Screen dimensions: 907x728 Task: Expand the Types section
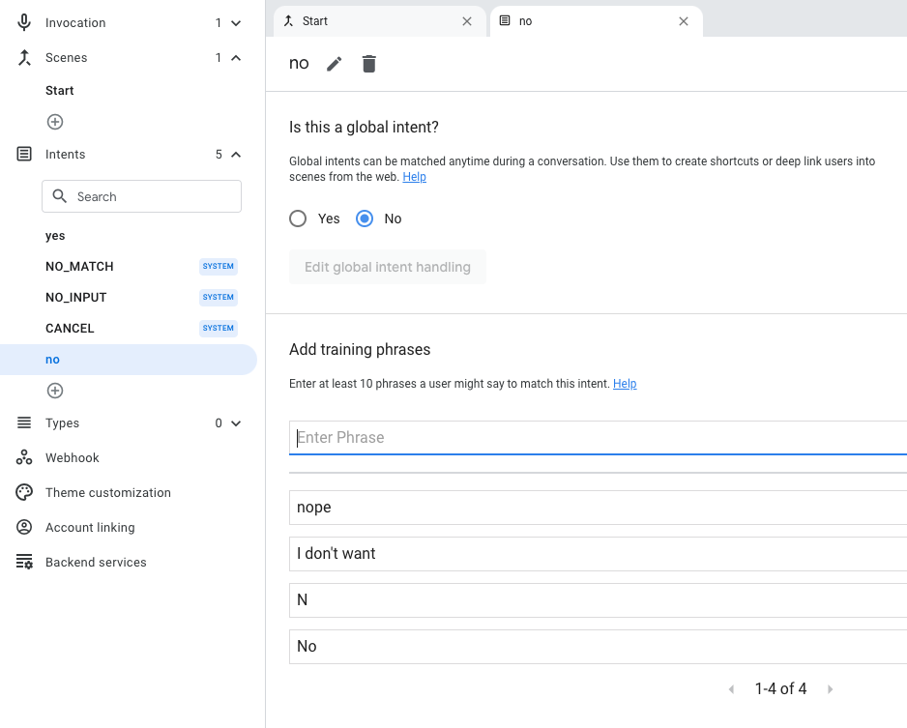point(236,423)
